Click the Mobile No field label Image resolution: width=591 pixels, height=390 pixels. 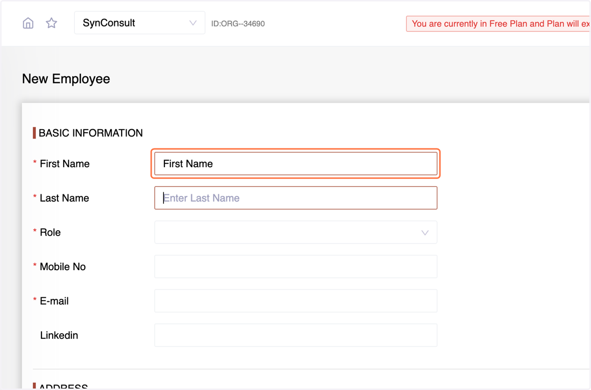(x=63, y=267)
